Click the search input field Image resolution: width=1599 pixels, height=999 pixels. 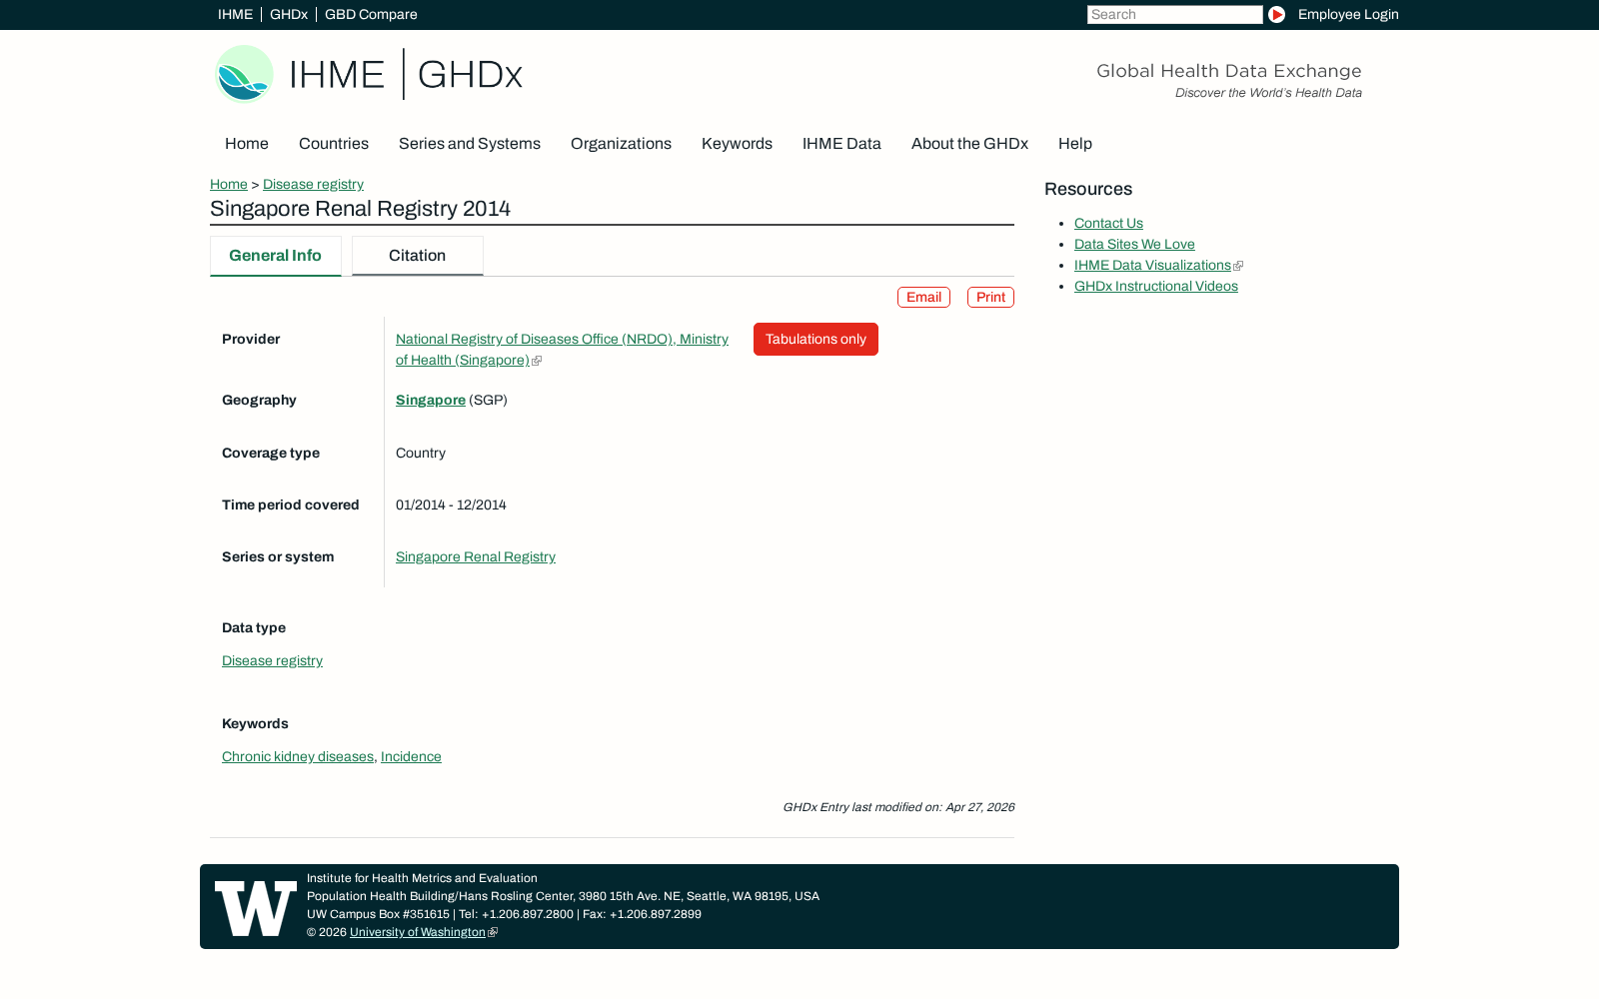pos(1174,15)
